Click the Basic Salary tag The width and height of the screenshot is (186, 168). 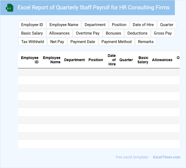click(x=32, y=33)
